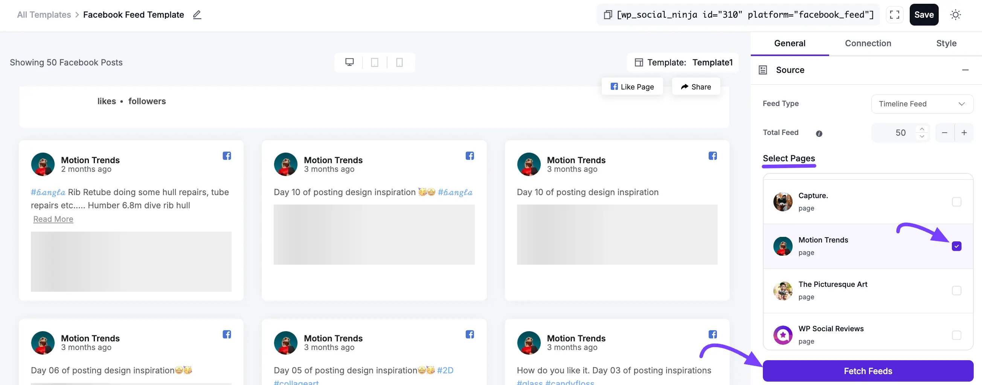This screenshot has height=385, width=982.
Task: Collapse the Source section
Action: click(x=966, y=70)
